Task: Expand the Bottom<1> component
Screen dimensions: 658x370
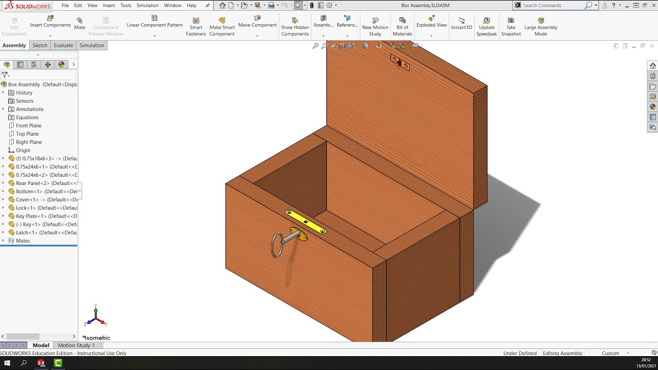Action: coord(3,191)
